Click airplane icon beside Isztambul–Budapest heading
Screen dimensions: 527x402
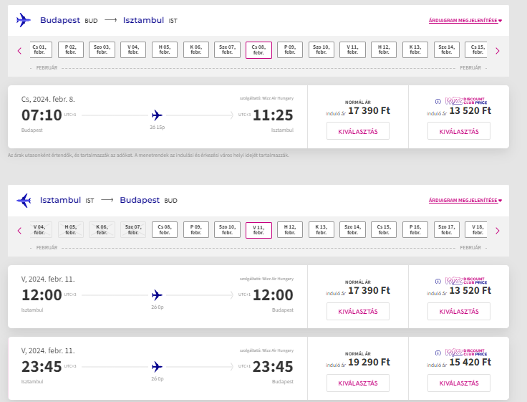point(24,200)
